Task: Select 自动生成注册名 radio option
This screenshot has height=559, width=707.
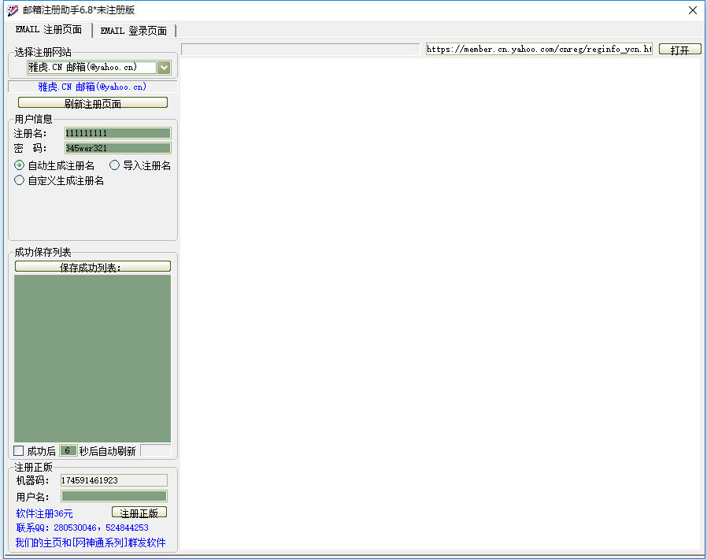Action: [x=20, y=165]
